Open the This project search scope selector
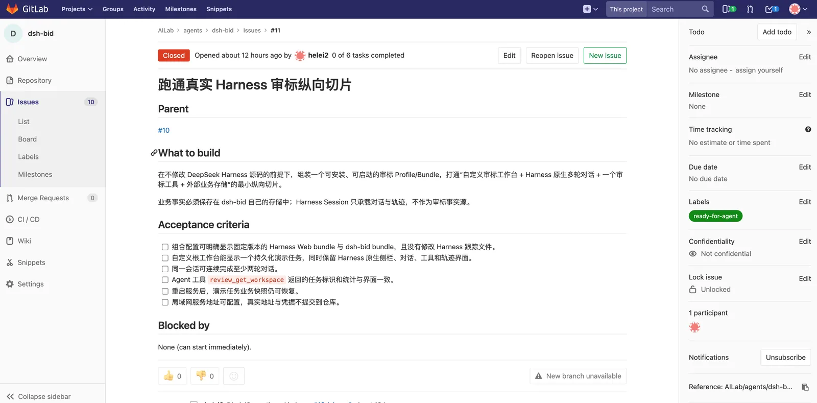 [x=626, y=9]
